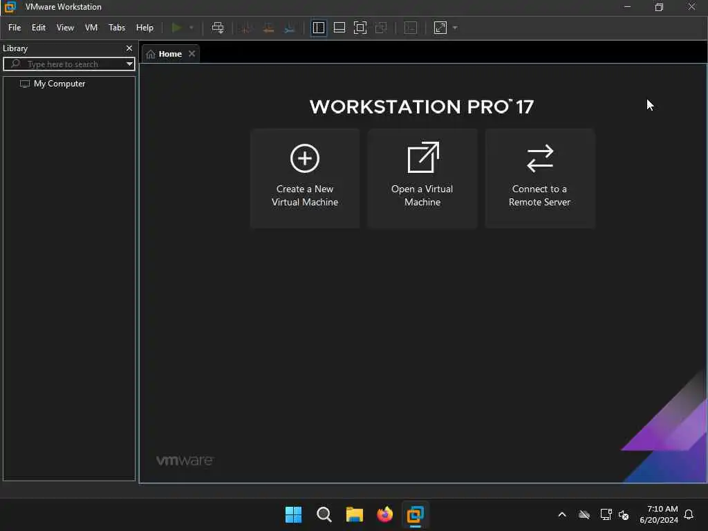Click Create a New Virtual Machine
This screenshot has height=531, width=708.
(305, 178)
